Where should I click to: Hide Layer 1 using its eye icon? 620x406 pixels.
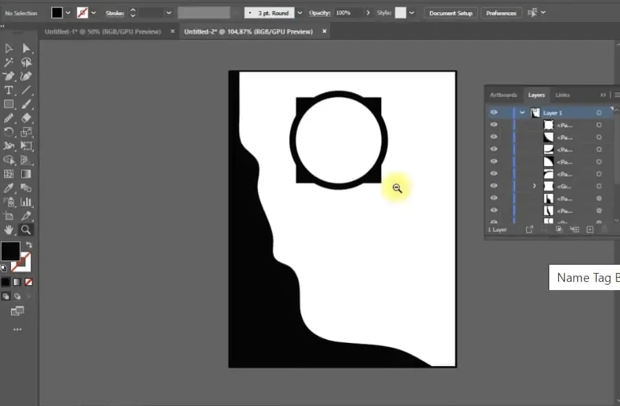pyautogui.click(x=494, y=112)
